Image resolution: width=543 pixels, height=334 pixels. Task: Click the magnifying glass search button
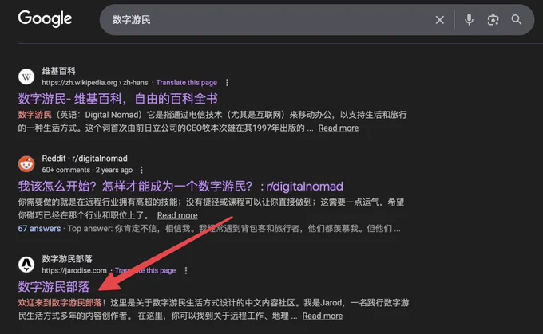(517, 20)
